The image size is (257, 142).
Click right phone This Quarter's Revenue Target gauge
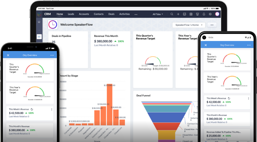pos(232,59)
